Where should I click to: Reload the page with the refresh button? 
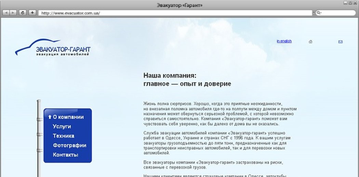[23, 13]
